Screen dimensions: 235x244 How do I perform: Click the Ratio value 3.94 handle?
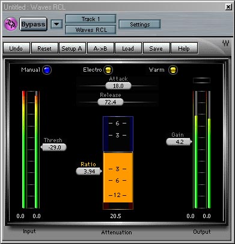(x=89, y=171)
